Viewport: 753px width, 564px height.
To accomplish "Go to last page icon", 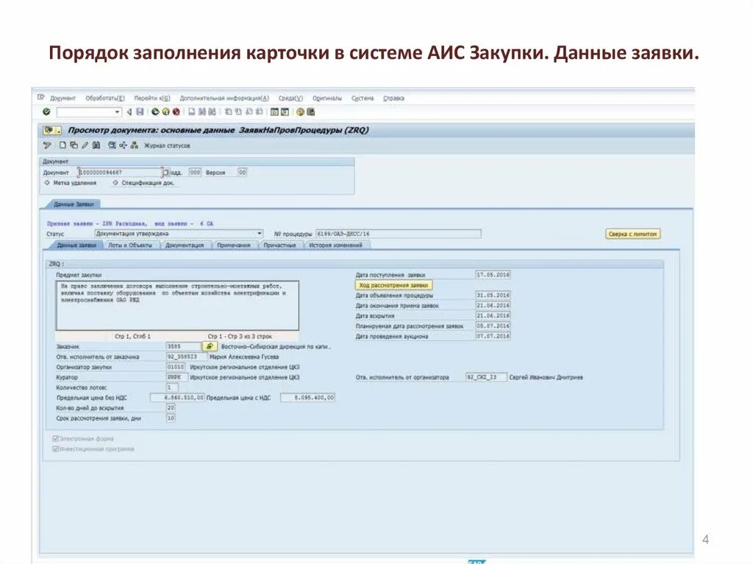I will point(259,112).
